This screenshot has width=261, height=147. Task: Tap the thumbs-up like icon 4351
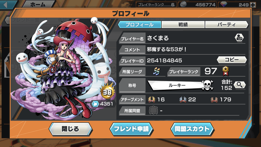[95, 104]
